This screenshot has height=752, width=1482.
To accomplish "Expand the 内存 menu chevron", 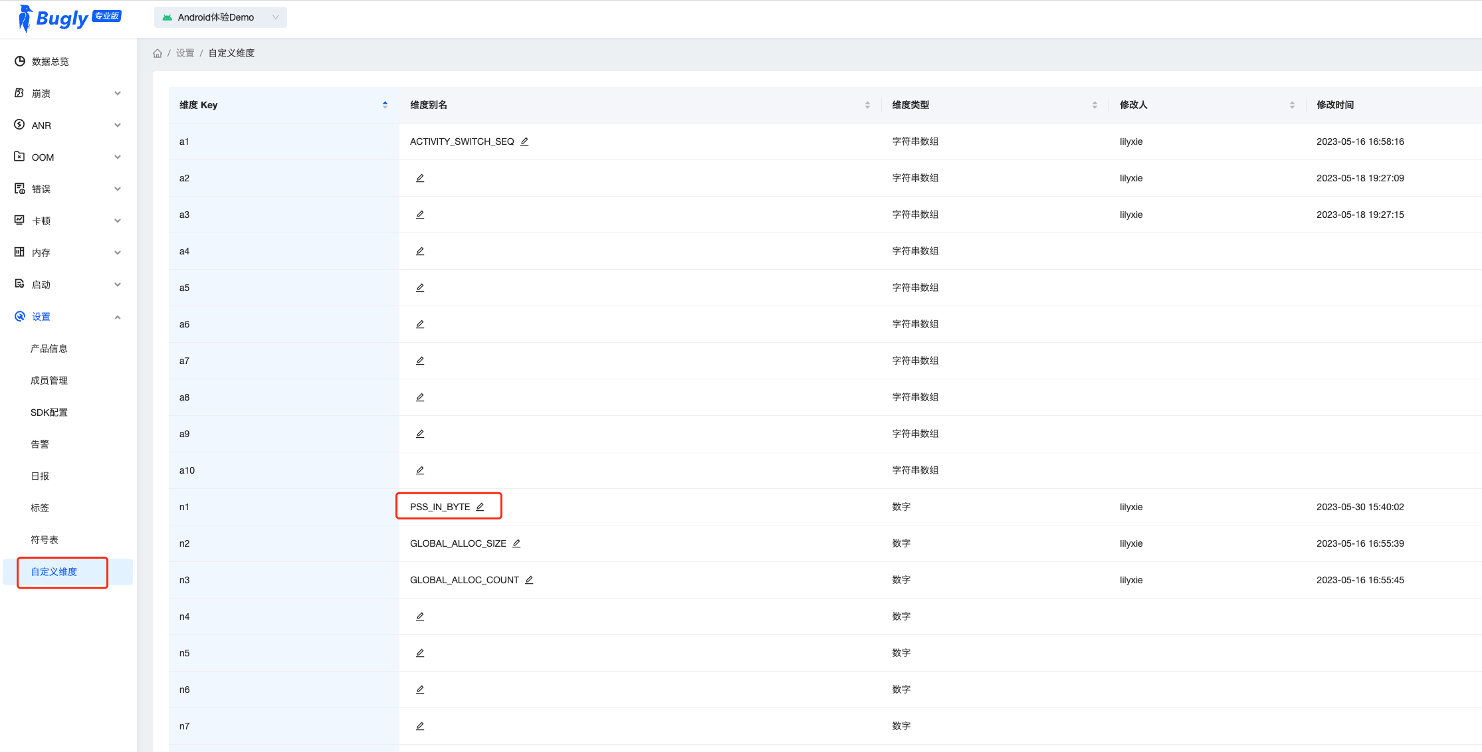I will coord(118,252).
